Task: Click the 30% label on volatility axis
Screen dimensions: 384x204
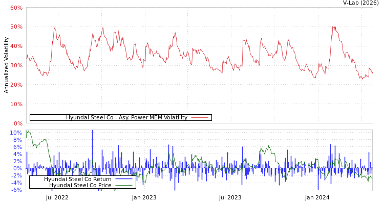Action: tap(16, 65)
